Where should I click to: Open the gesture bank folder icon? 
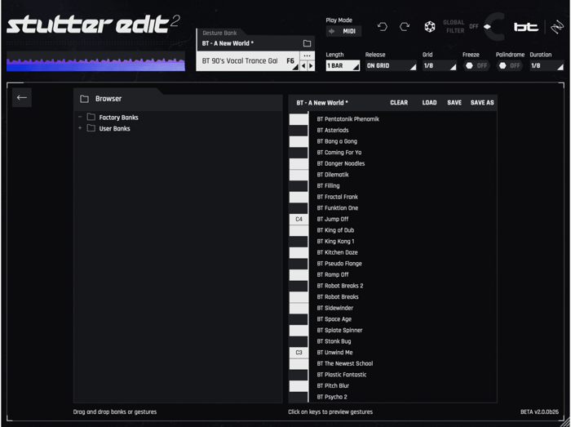click(x=307, y=43)
